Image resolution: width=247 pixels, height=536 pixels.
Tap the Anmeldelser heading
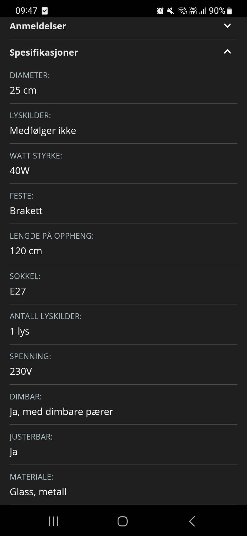coord(38,26)
